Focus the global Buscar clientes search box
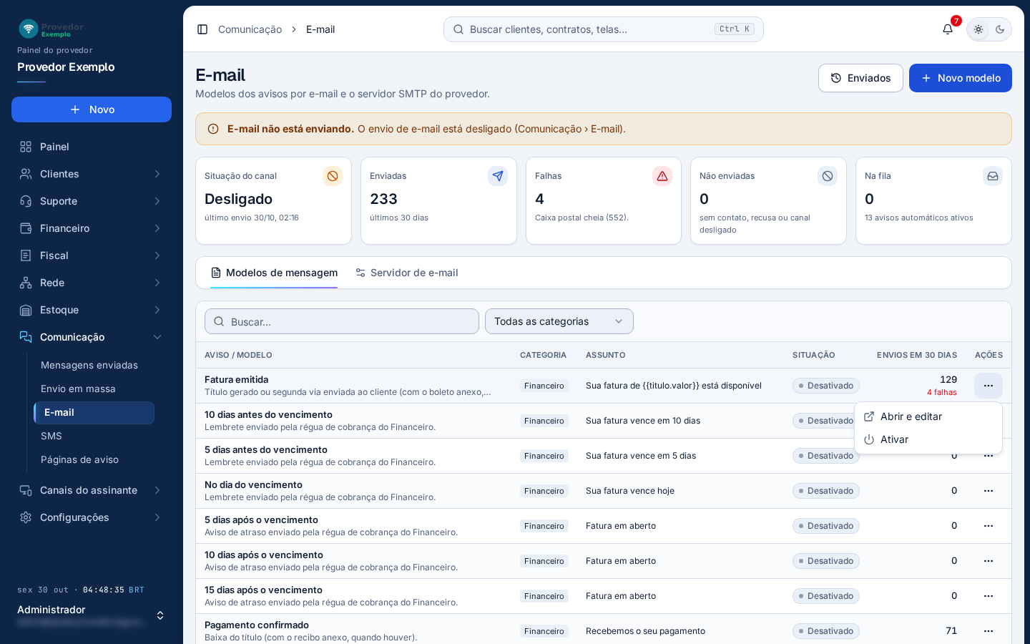Viewport: 1030px width, 644px height. point(604,29)
